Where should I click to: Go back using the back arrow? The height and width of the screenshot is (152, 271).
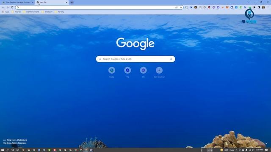[x=3, y=7]
